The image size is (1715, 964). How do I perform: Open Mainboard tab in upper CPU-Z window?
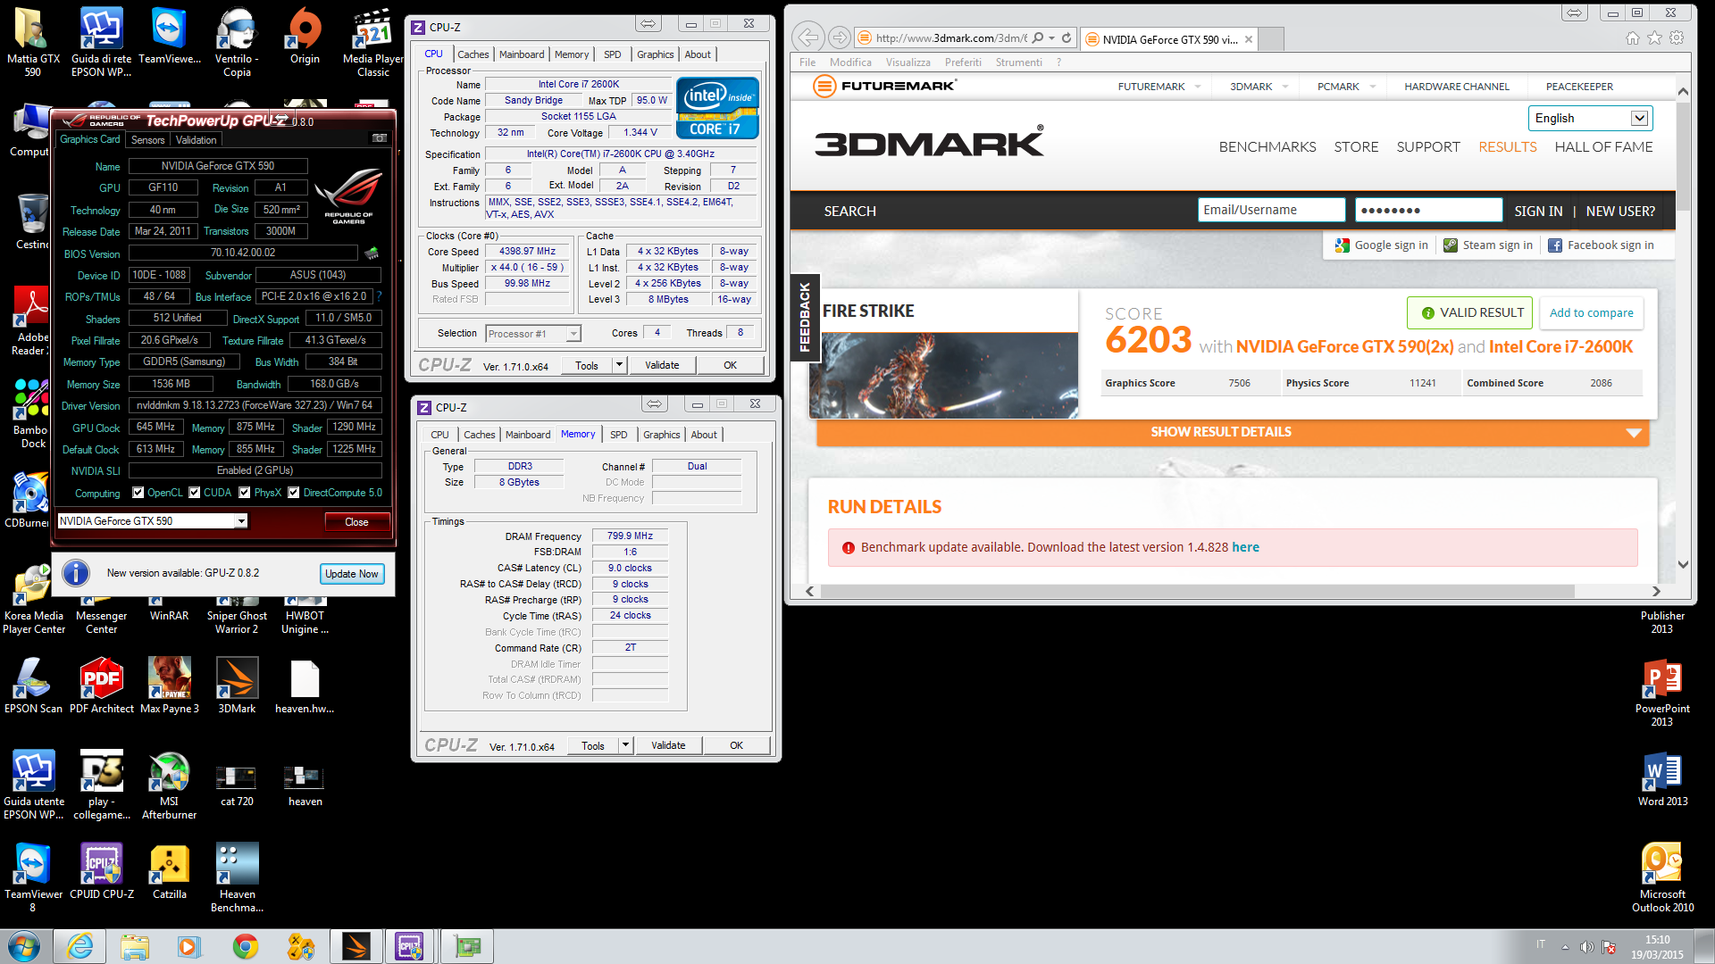coord(522,54)
